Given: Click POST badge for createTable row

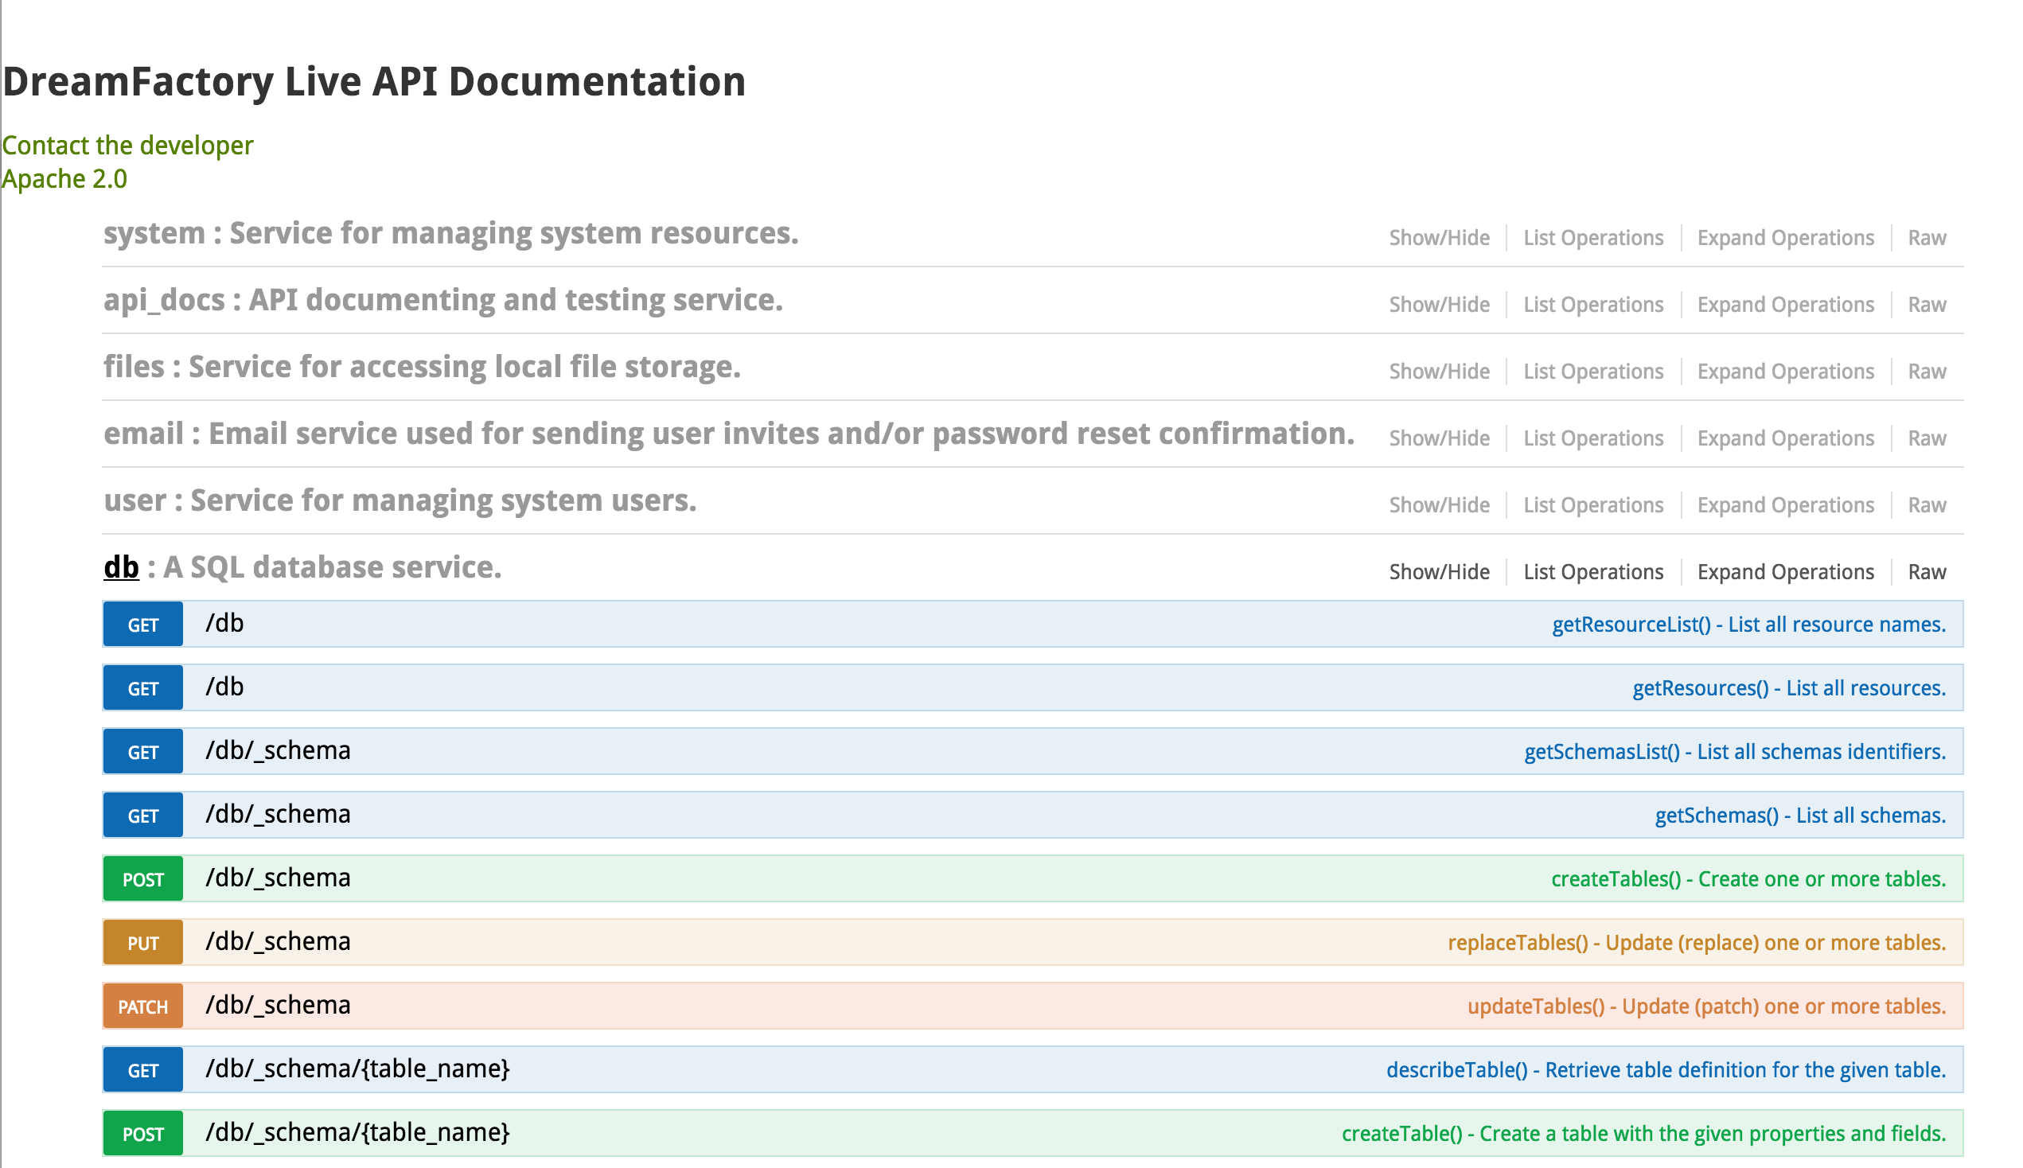Looking at the screenshot, I should (x=142, y=1134).
